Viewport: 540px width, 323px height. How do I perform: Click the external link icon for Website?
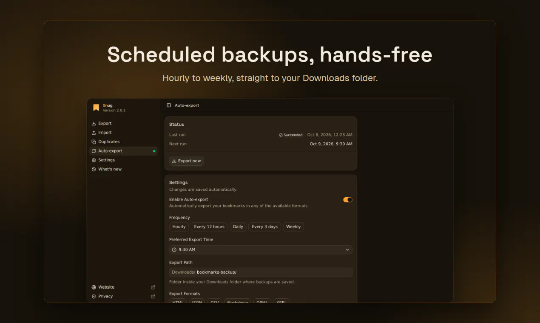tap(153, 287)
